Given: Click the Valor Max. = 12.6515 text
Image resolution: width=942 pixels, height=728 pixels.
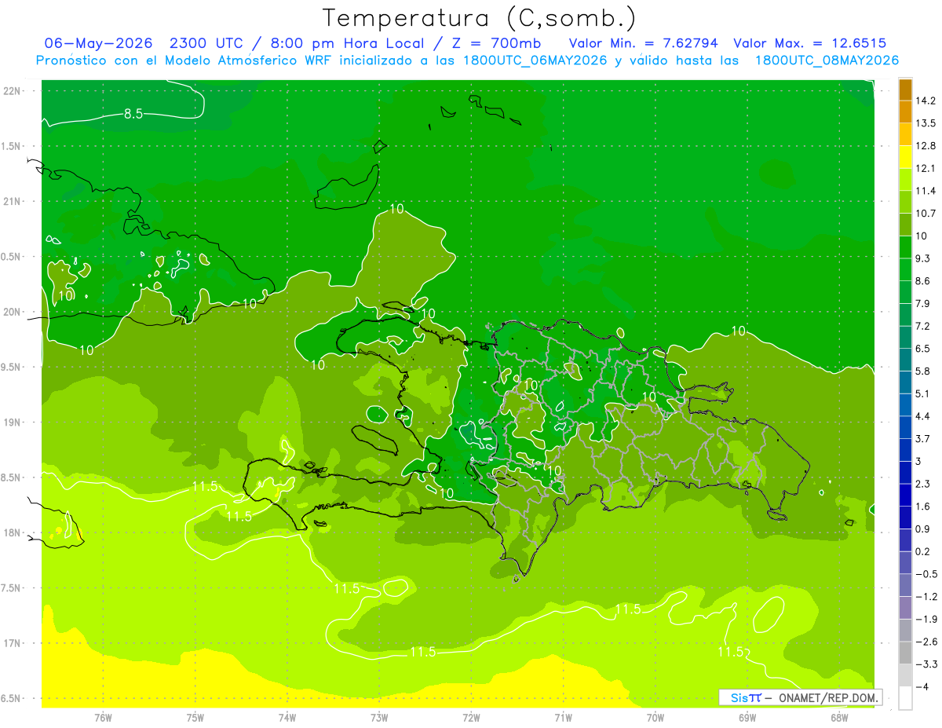Looking at the screenshot, I should [809, 43].
